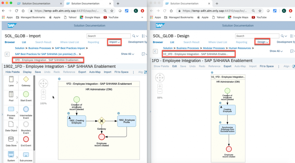Bookmark page with star in right browser
The image size is (295, 163).
260,11
